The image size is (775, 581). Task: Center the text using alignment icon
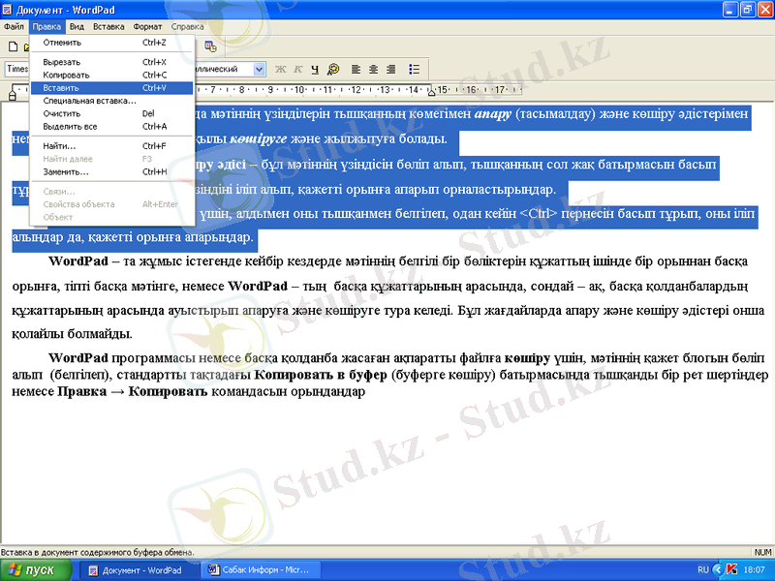tap(374, 69)
